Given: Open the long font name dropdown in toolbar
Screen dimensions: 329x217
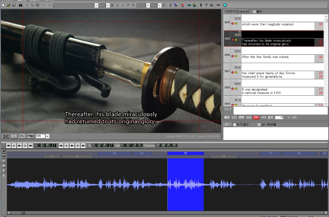Looking at the screenshot, I should pos(96,5).
